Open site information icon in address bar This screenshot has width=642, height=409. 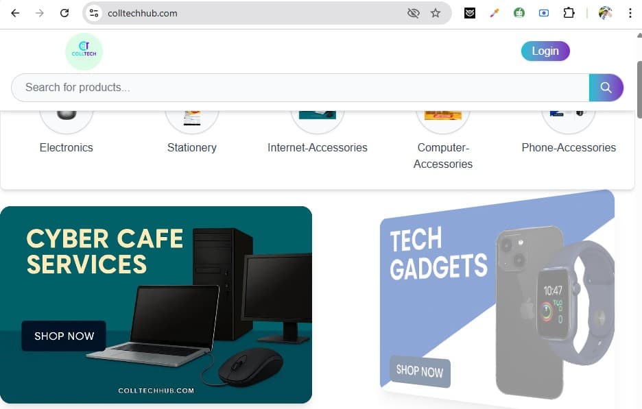pos(94,13)
